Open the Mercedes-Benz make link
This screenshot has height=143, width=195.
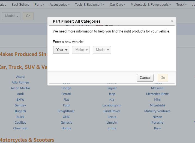157,94
